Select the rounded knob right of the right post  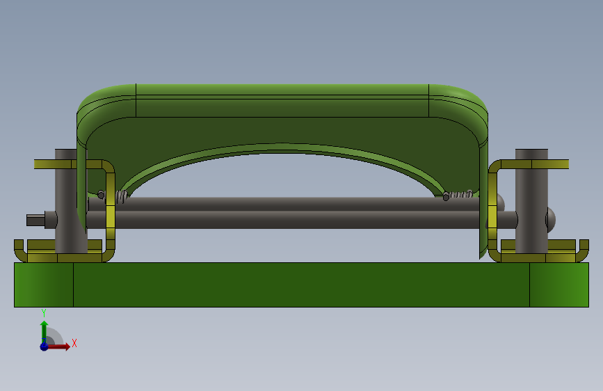click(551, 220)
